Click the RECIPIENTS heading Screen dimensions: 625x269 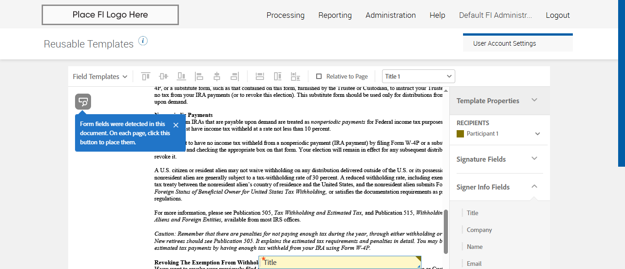[x=473, y=123]
